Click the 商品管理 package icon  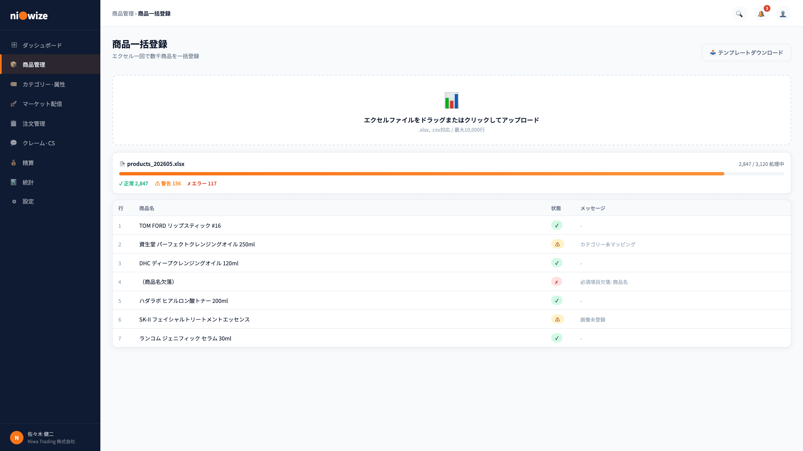13,64
